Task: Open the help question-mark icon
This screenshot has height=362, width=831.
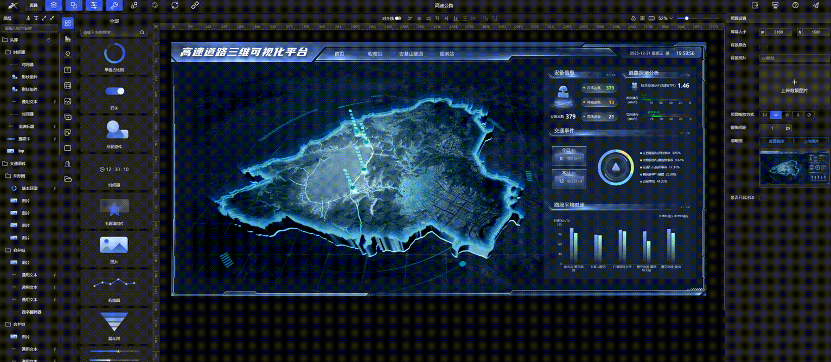Action: (x=795, y=5)
